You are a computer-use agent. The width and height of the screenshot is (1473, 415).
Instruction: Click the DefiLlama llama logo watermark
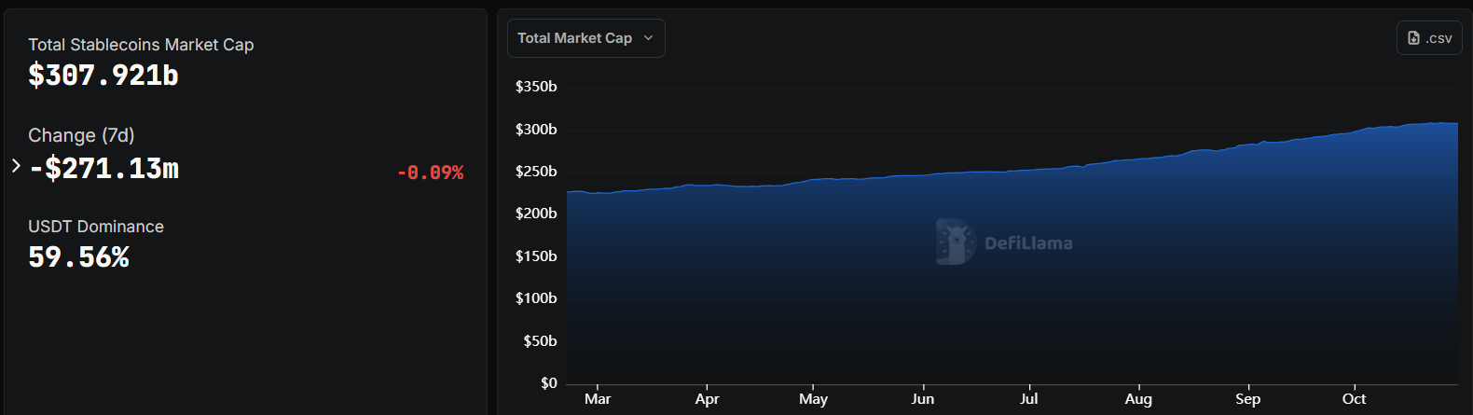tap(955, 242)
